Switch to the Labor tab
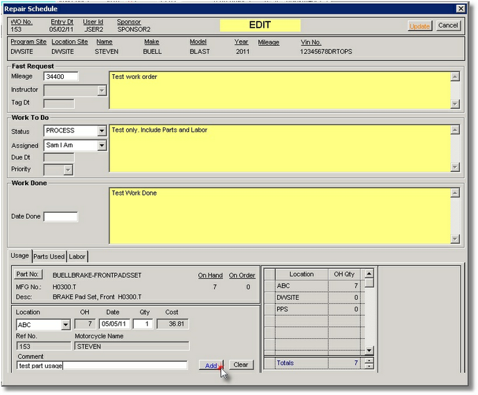 point(77,256)
